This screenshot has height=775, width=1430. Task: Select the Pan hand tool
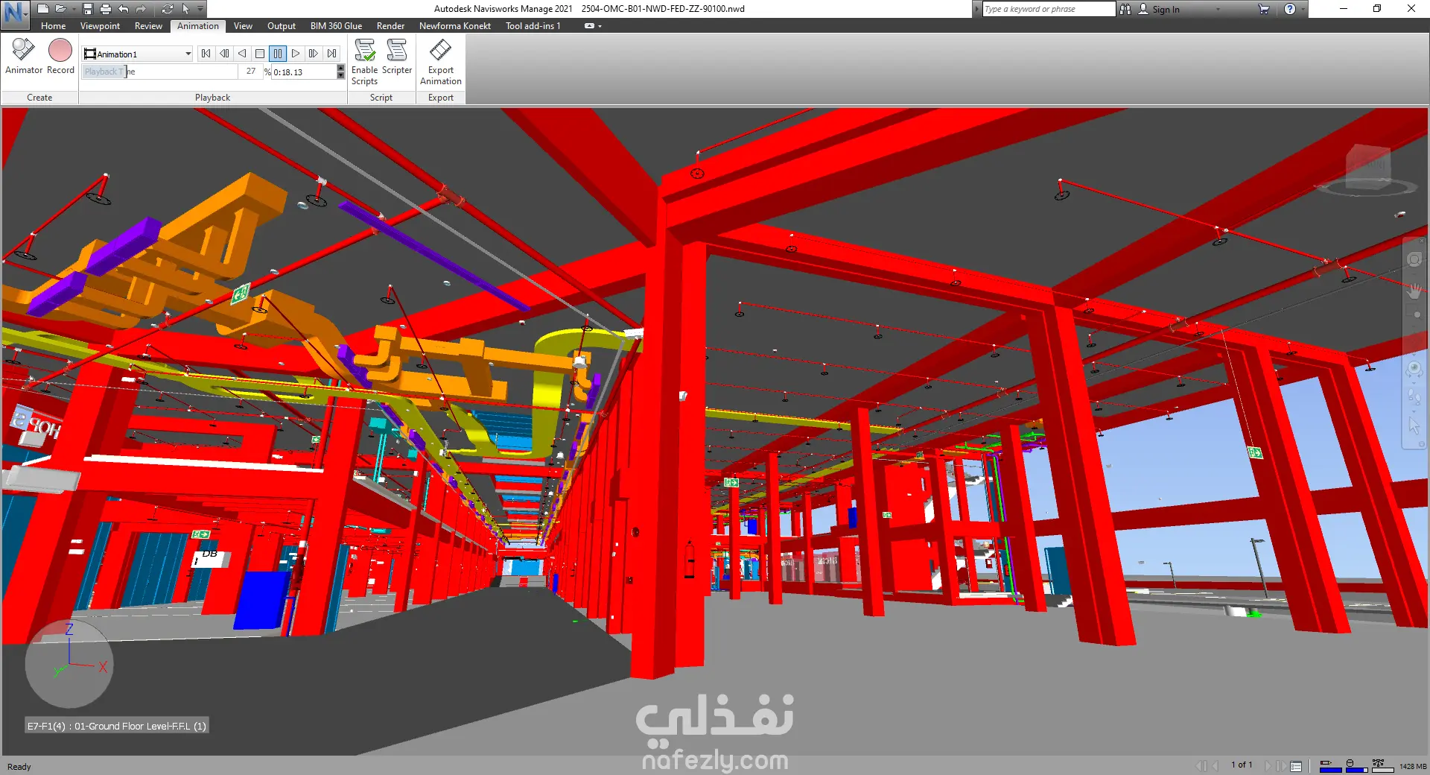pyautogui.click(x=1414, y=291)
